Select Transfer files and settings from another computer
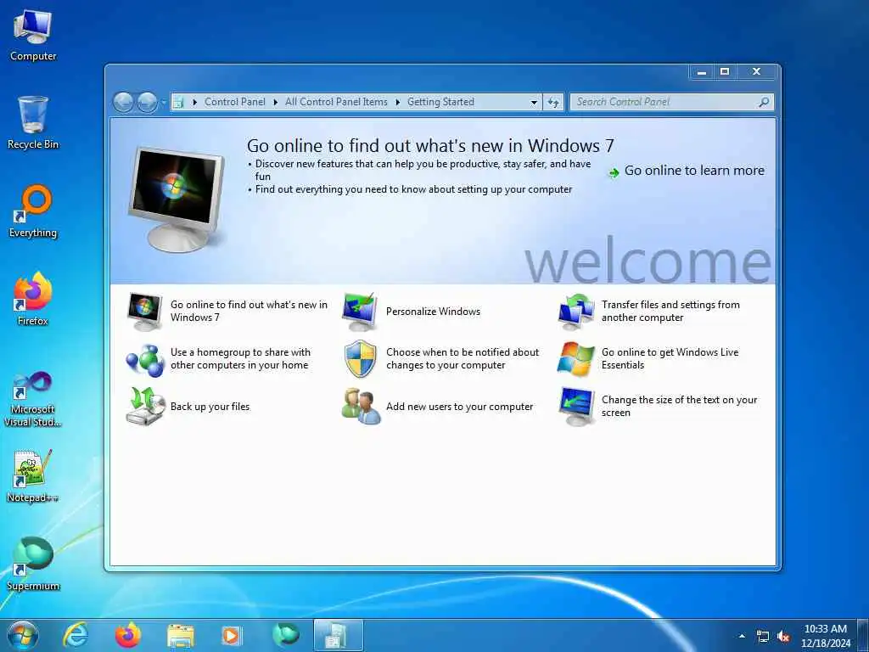The width and height of the screenshot is (869, 652). 670,311
